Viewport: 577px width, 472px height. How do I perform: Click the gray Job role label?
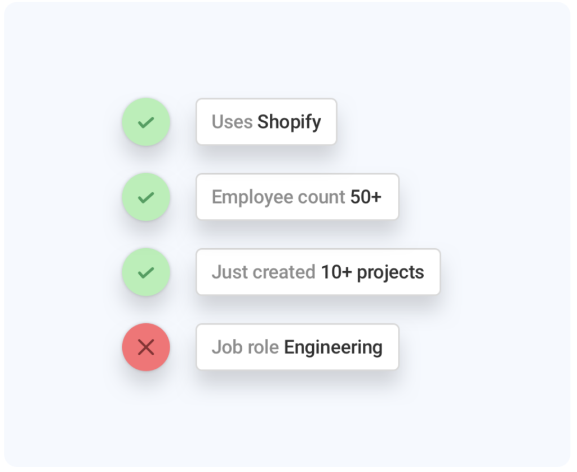pyautogui.click(x=246, y=347)
